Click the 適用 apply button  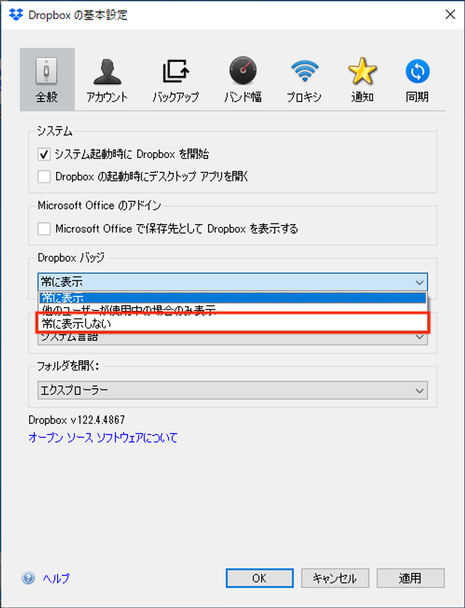[410, 578]
